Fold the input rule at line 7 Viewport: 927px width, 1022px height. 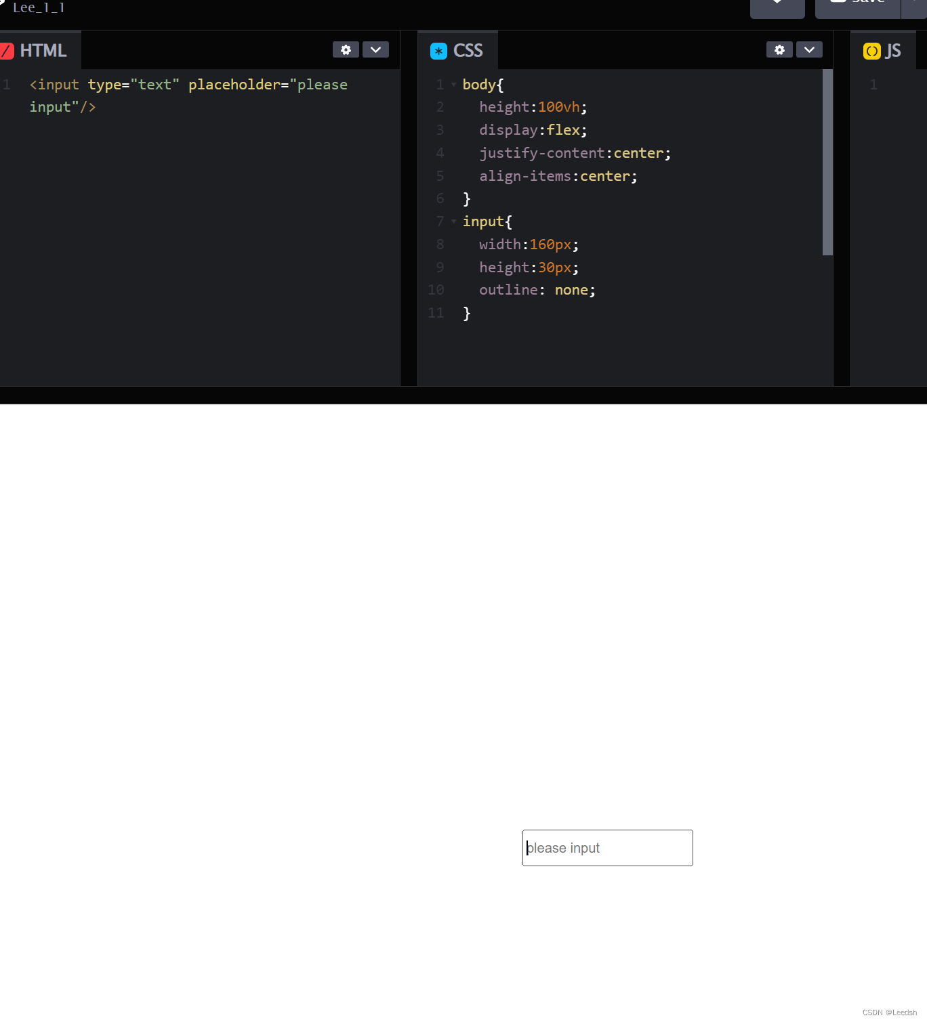tap(453, 221)
